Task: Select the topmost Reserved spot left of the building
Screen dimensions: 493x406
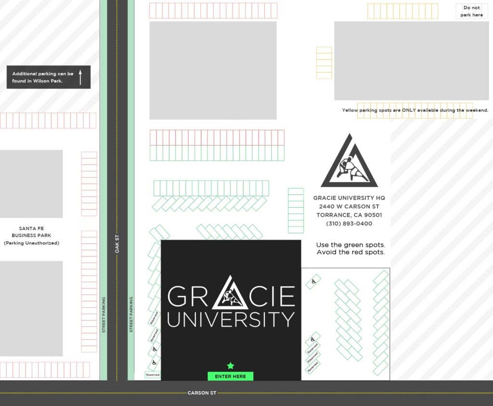Action: pyautogui.click(x=154, y=318)
